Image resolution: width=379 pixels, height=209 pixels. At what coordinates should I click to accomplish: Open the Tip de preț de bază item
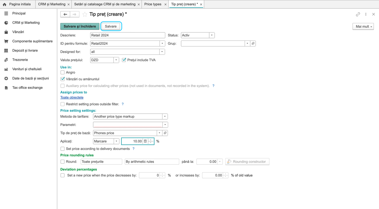click(165, 133)
